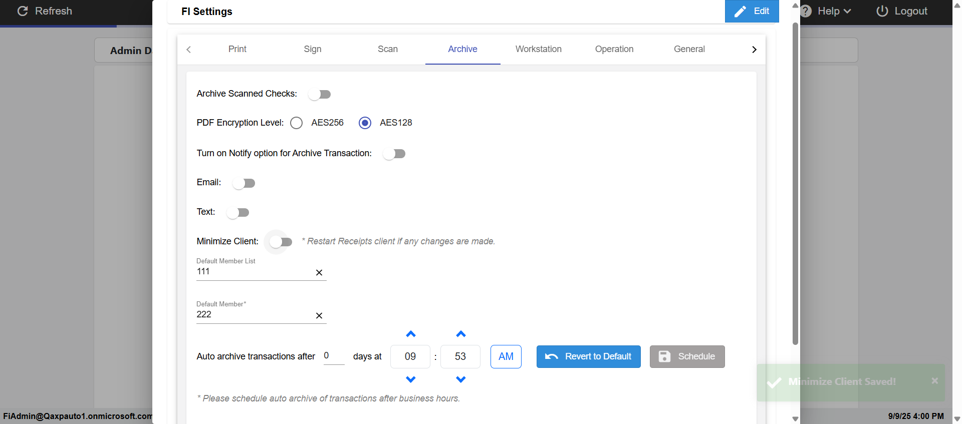Click the Help question mark icon

(x=806, y=11)
